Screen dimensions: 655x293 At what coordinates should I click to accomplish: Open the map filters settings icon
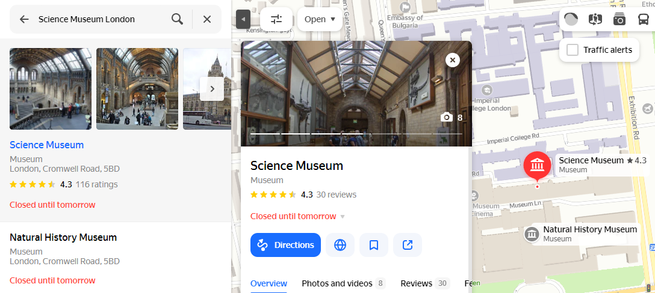pyautogui.click(x=276, y=19)
